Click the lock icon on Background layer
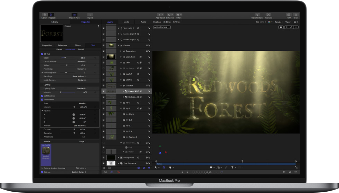The image size is (339, 193). click(x=149, y=158)
